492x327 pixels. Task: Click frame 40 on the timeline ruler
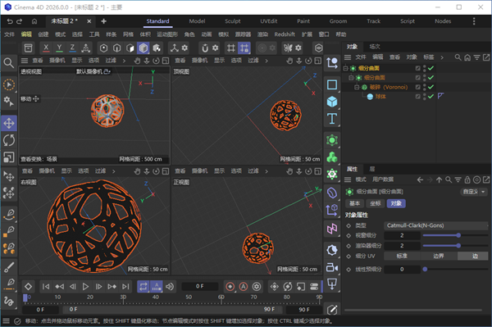click(x=156, y=297)
